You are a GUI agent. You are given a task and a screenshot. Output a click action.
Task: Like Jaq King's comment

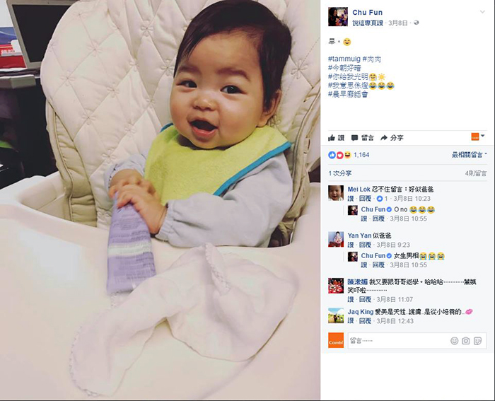tap(351, 321)
